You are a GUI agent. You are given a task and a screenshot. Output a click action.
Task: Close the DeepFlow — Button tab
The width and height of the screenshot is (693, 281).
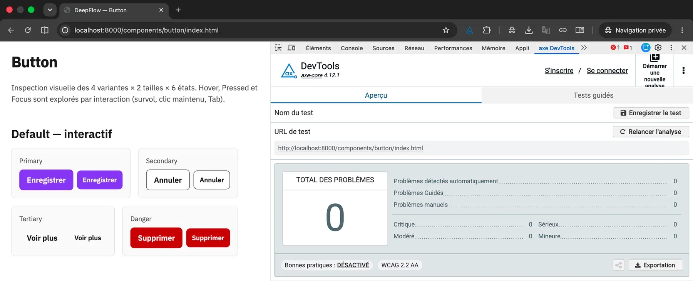tap(161, 10)
